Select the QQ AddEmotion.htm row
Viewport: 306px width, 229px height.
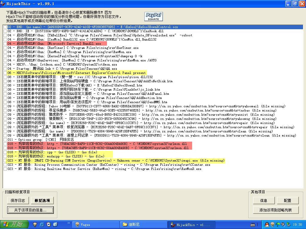click(x=85, y=98)
